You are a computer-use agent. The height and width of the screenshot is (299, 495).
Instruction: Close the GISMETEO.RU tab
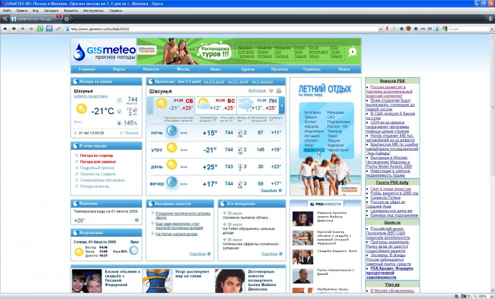tap(59, 16)
